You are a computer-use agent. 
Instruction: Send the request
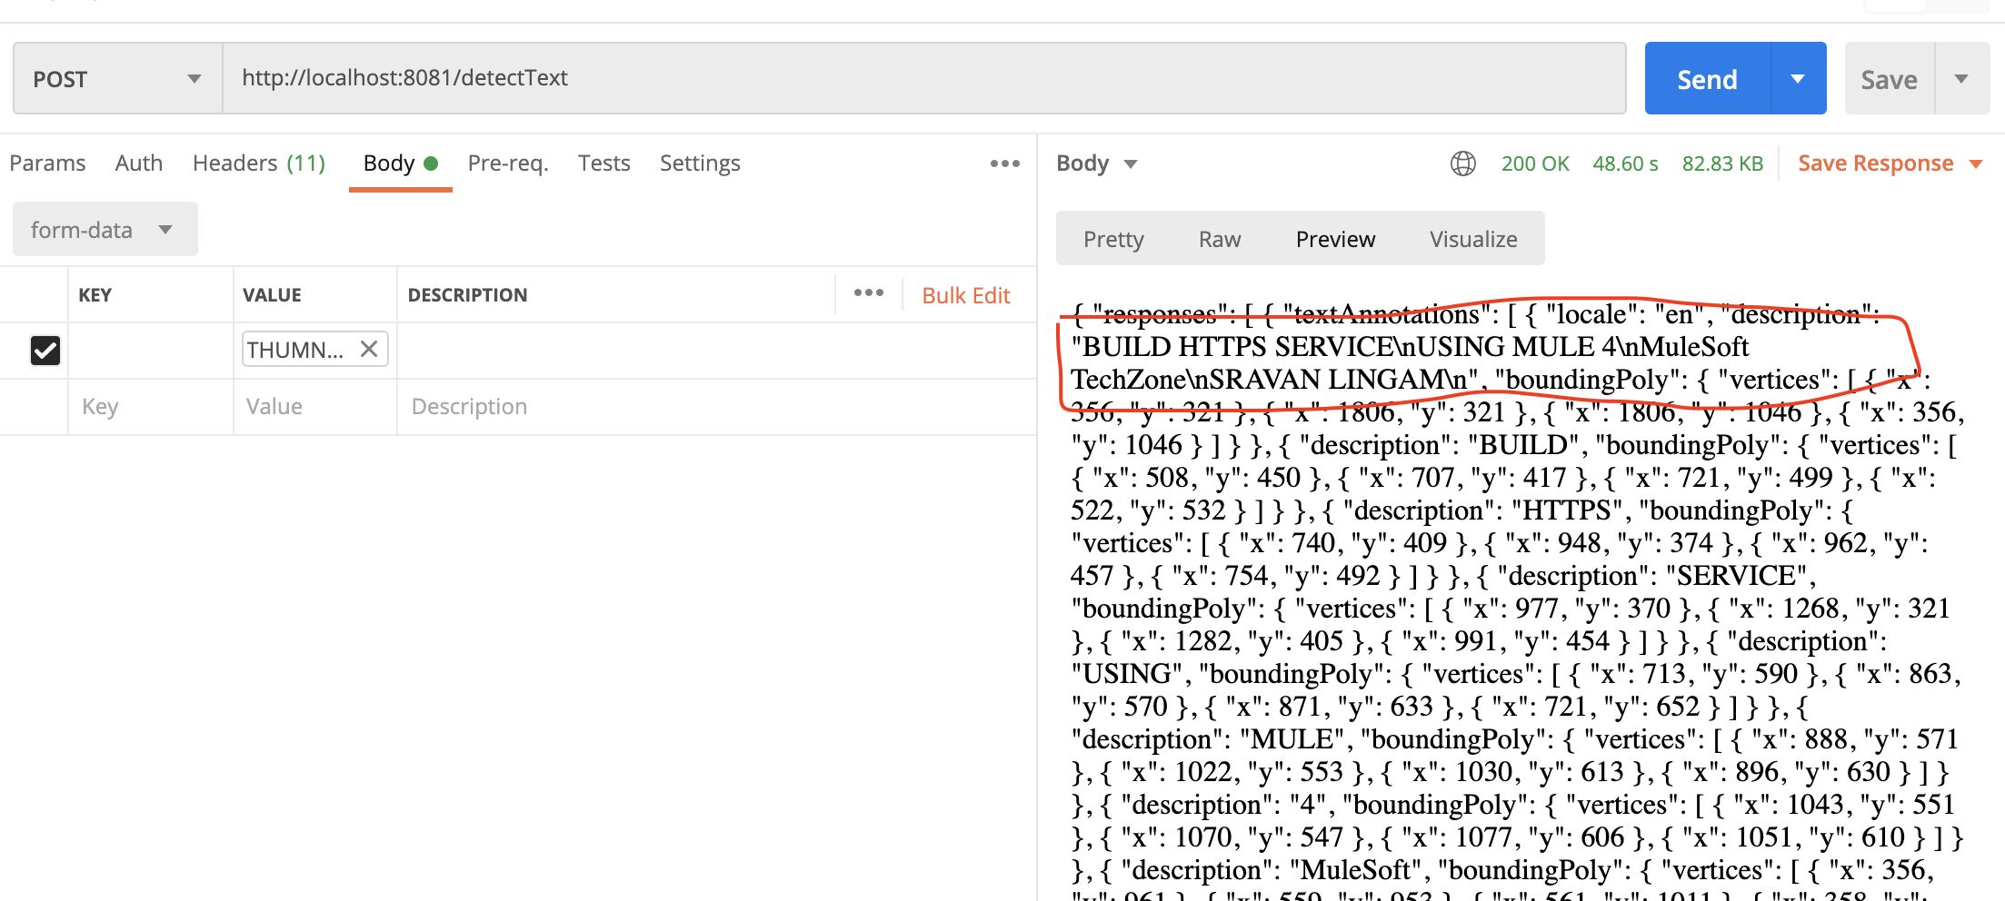tap(1708, 79)
